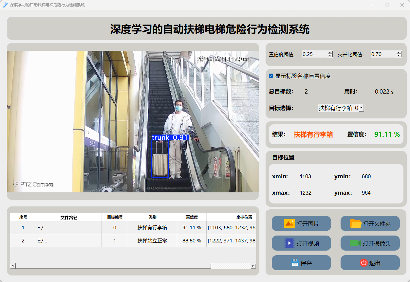Click the picture icon on Open Image button

tap(289, 223)
